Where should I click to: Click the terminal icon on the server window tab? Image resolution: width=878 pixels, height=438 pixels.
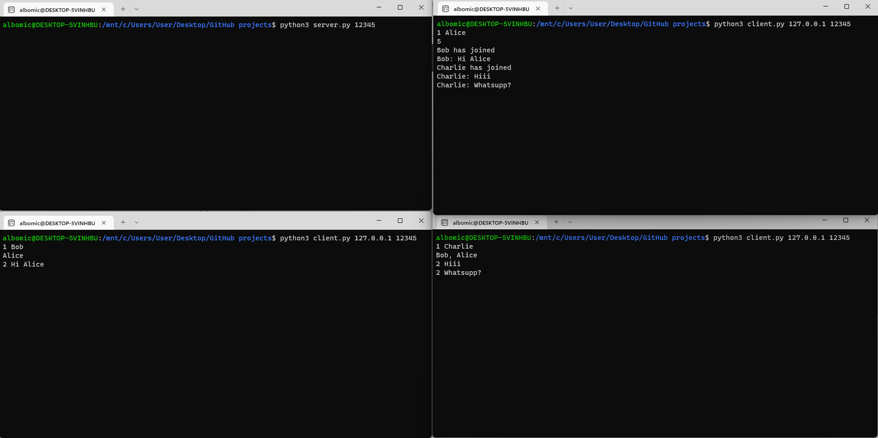click(11, 9)
